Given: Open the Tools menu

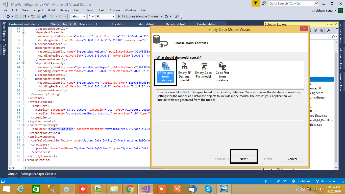Looking at the screenshot, I should pos(90,10).
